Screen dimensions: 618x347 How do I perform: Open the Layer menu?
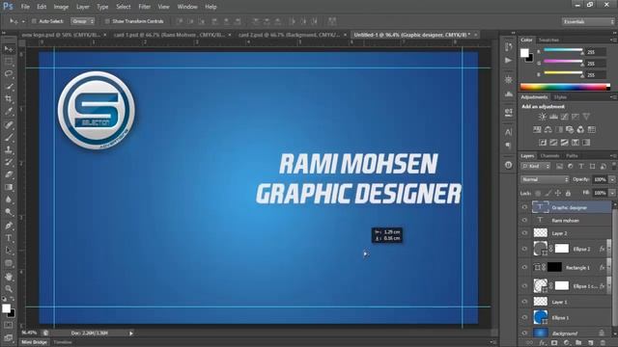point(82,7)
